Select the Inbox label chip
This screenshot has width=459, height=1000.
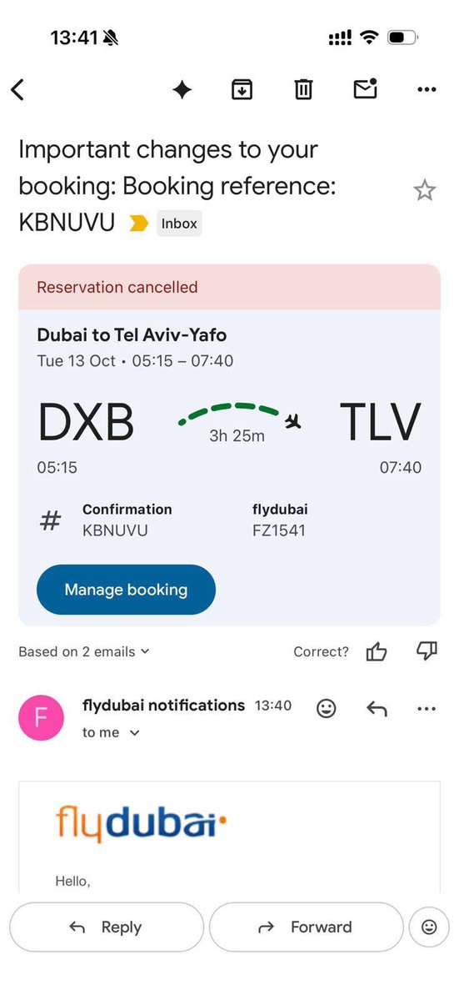coord(179,224)
